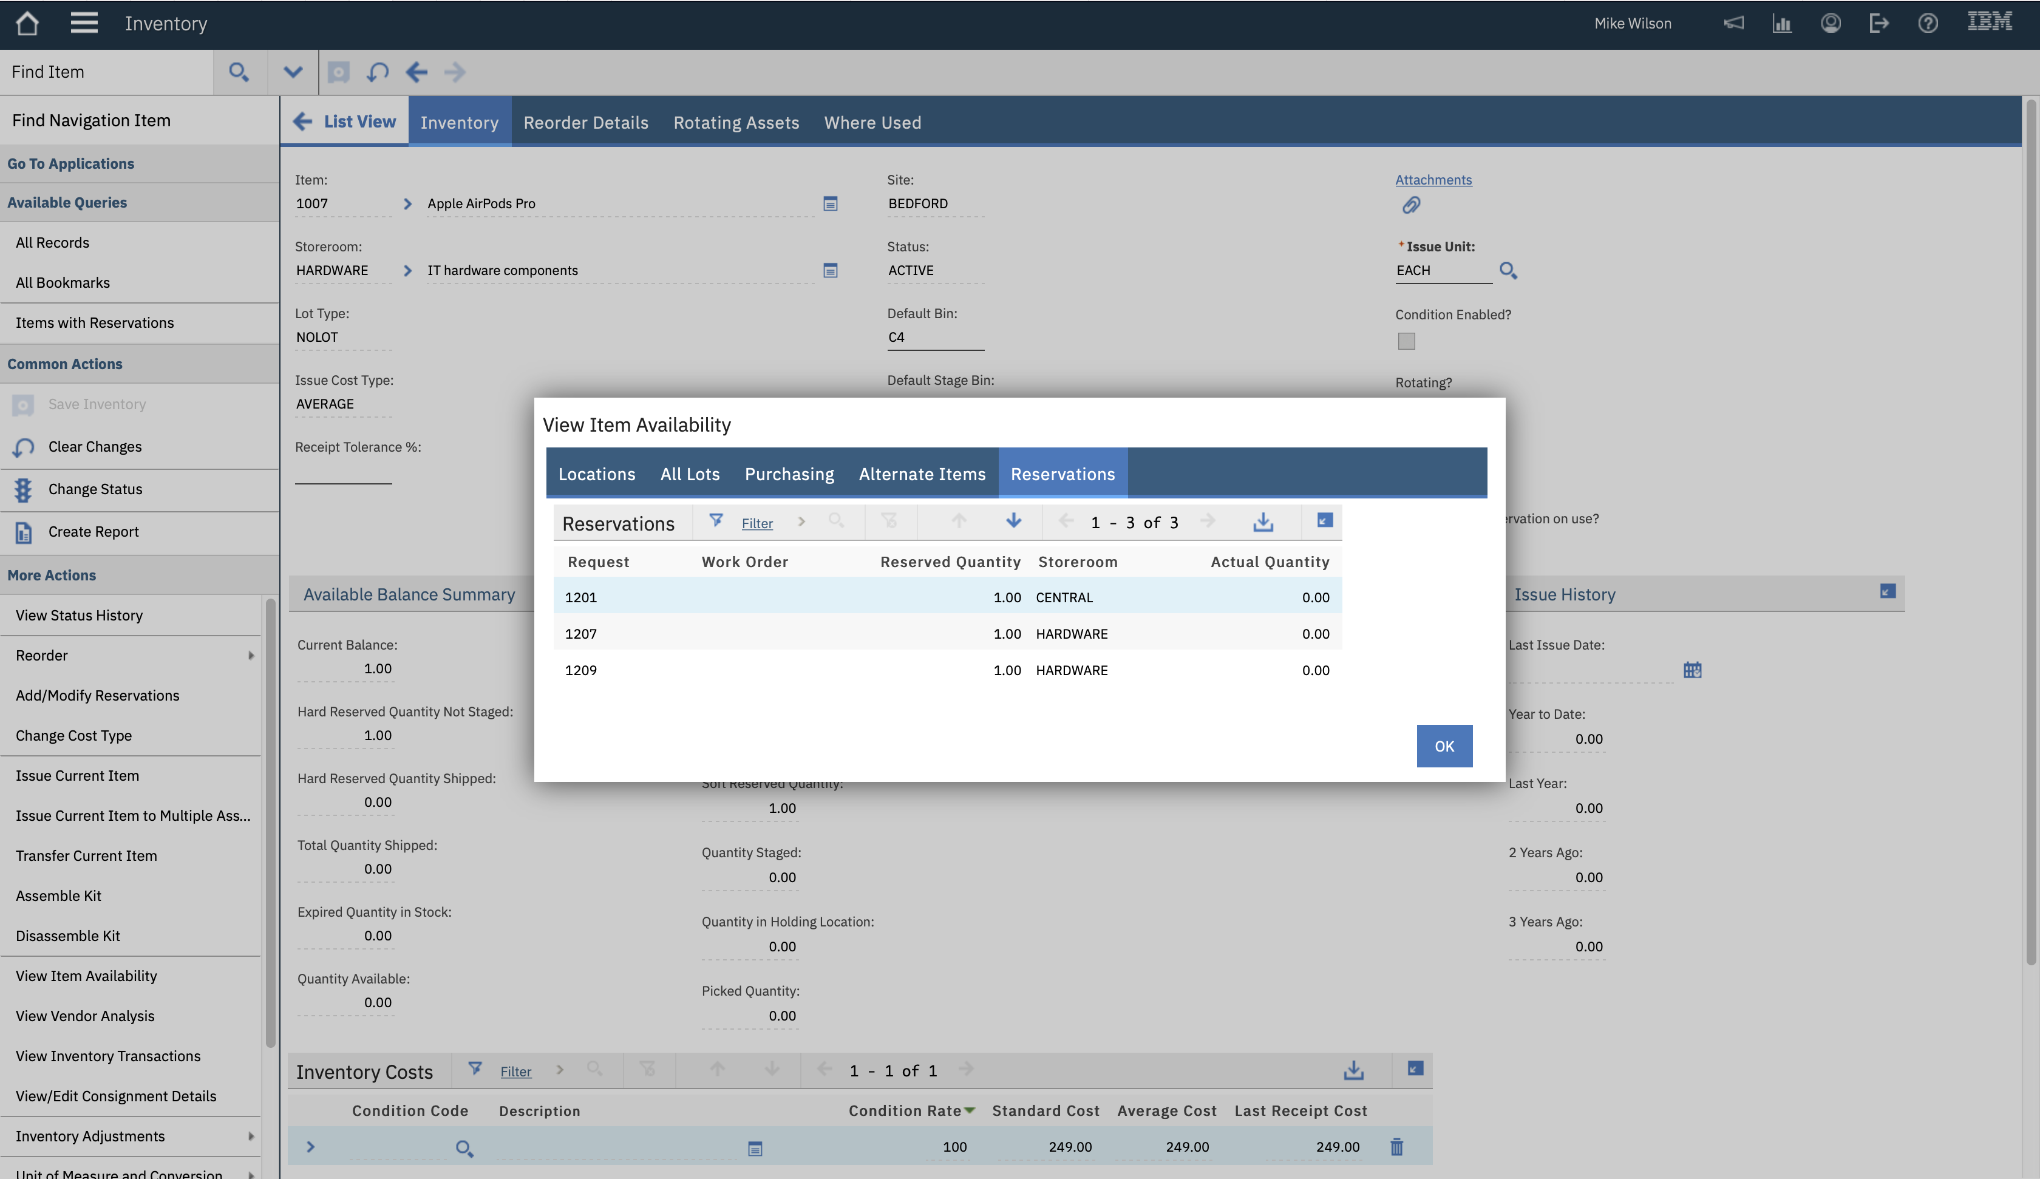Open Issue Unit lookup magnifier

(x=1508, y=270)
